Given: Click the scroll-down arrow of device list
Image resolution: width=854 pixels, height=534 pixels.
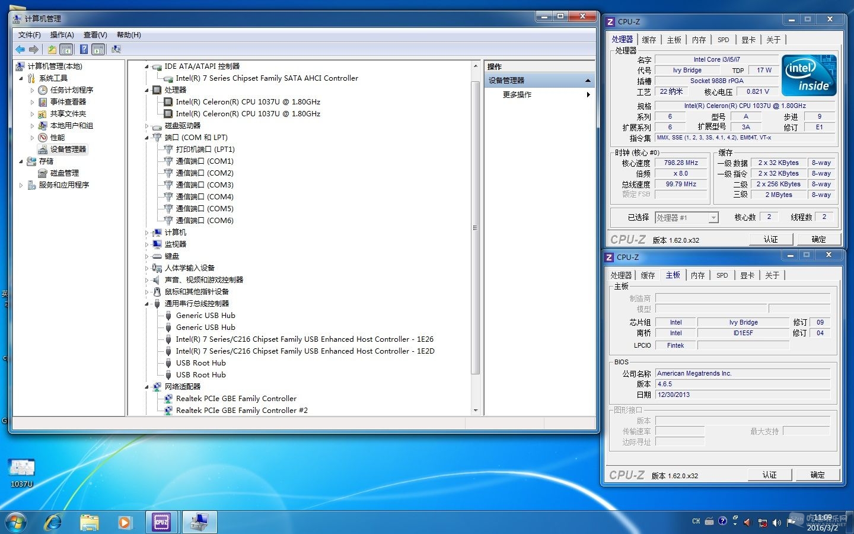Looking at the screenshot, I should point(475,411).
